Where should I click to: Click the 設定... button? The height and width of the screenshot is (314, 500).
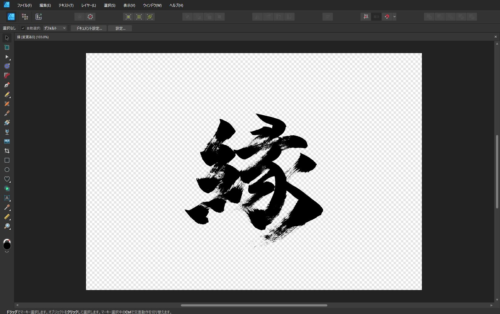click(120, 28)
